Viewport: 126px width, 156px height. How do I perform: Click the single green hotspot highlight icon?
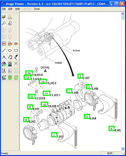point(10,78)
